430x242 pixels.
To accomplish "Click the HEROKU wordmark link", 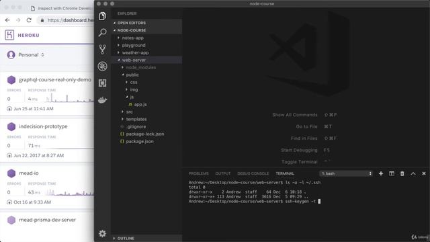I will click(x=28, y=36).
